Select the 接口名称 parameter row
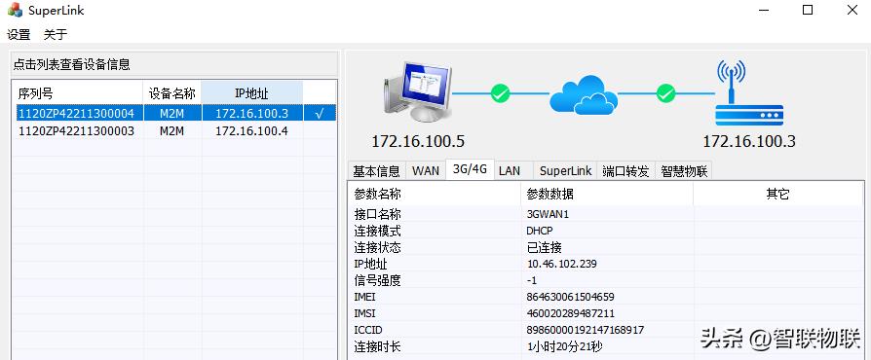Screen dimensions: 871x360 pyautogui.click(x=605, y=215)
